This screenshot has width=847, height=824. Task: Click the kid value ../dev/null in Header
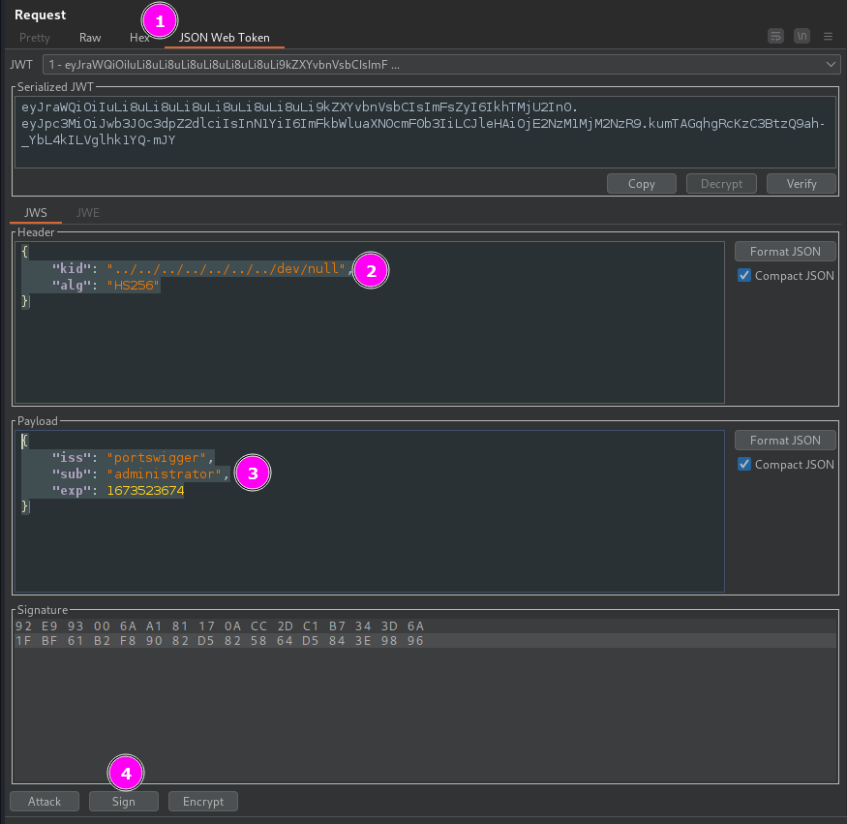[226, 268]
